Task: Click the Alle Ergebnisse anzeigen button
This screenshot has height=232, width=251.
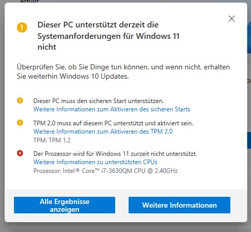Action: tap(65, 205)
